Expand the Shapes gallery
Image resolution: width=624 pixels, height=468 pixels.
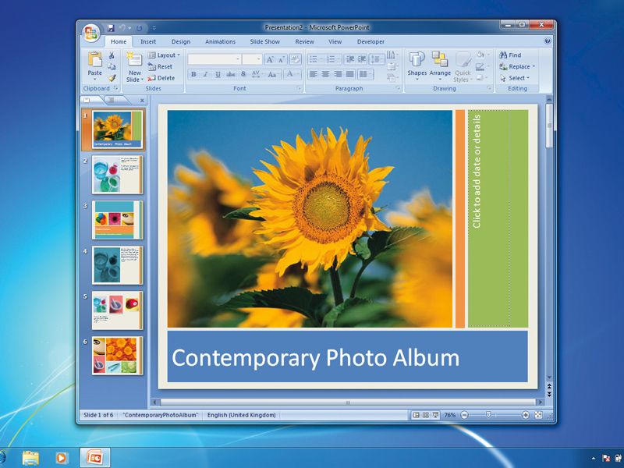point(418,66)
